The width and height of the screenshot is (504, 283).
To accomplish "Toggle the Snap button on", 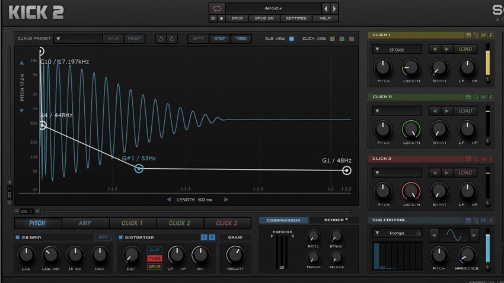I will tap(219, 39).
